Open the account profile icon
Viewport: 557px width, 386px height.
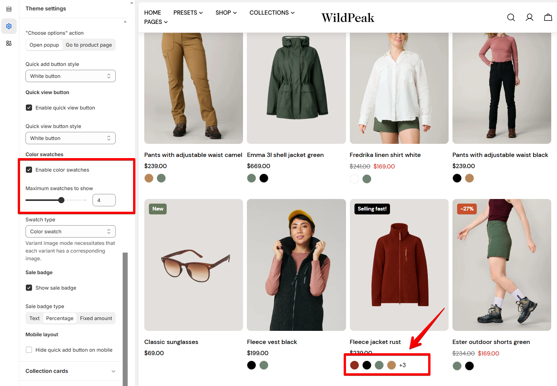tap(530, 17)
